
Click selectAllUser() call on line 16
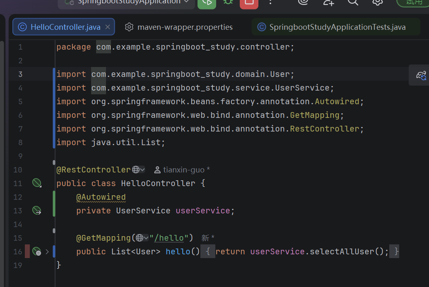(347, 251)
